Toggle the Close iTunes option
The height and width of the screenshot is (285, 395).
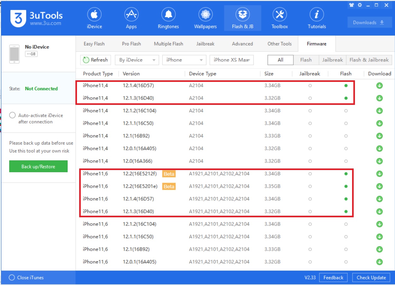click(x=12, y=277)
